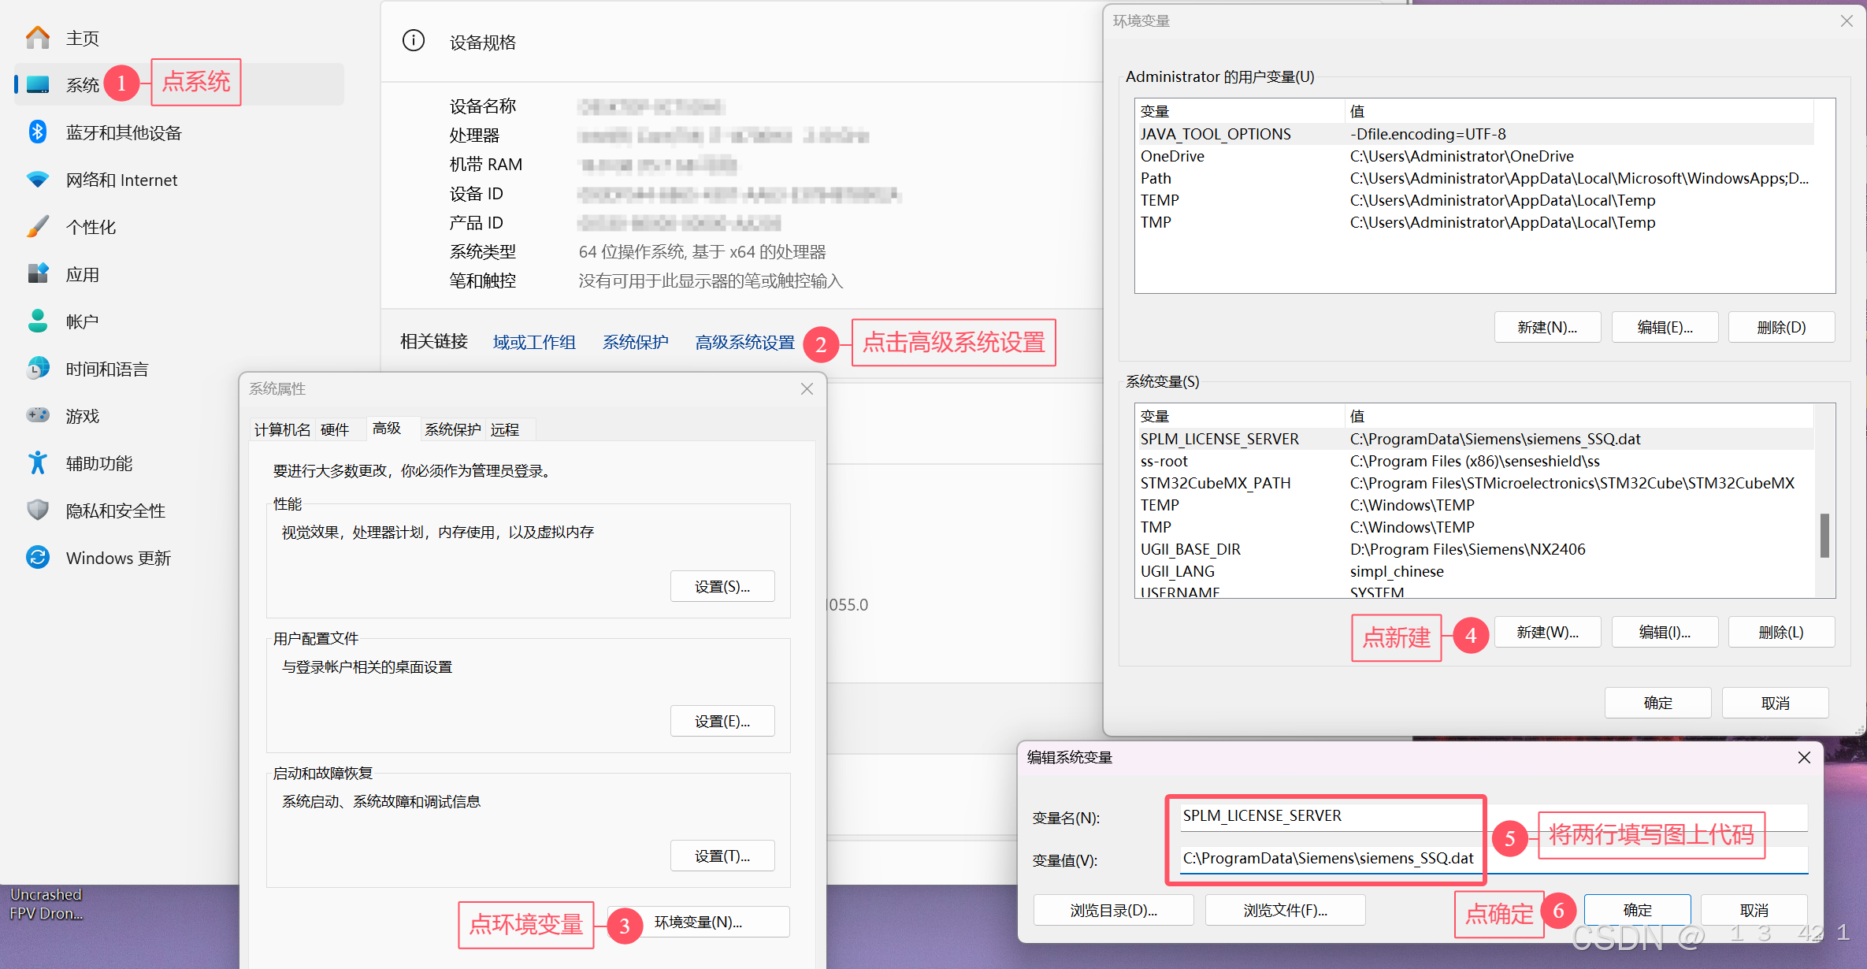Image resolution: width=1867 pixels, height=969 pixels.
Task: Click 环境变量(N)... button
Action: 698,922
